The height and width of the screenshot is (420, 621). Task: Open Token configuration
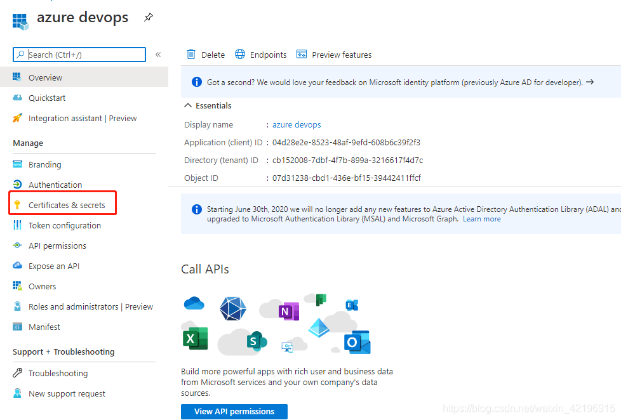coord(65,226)
